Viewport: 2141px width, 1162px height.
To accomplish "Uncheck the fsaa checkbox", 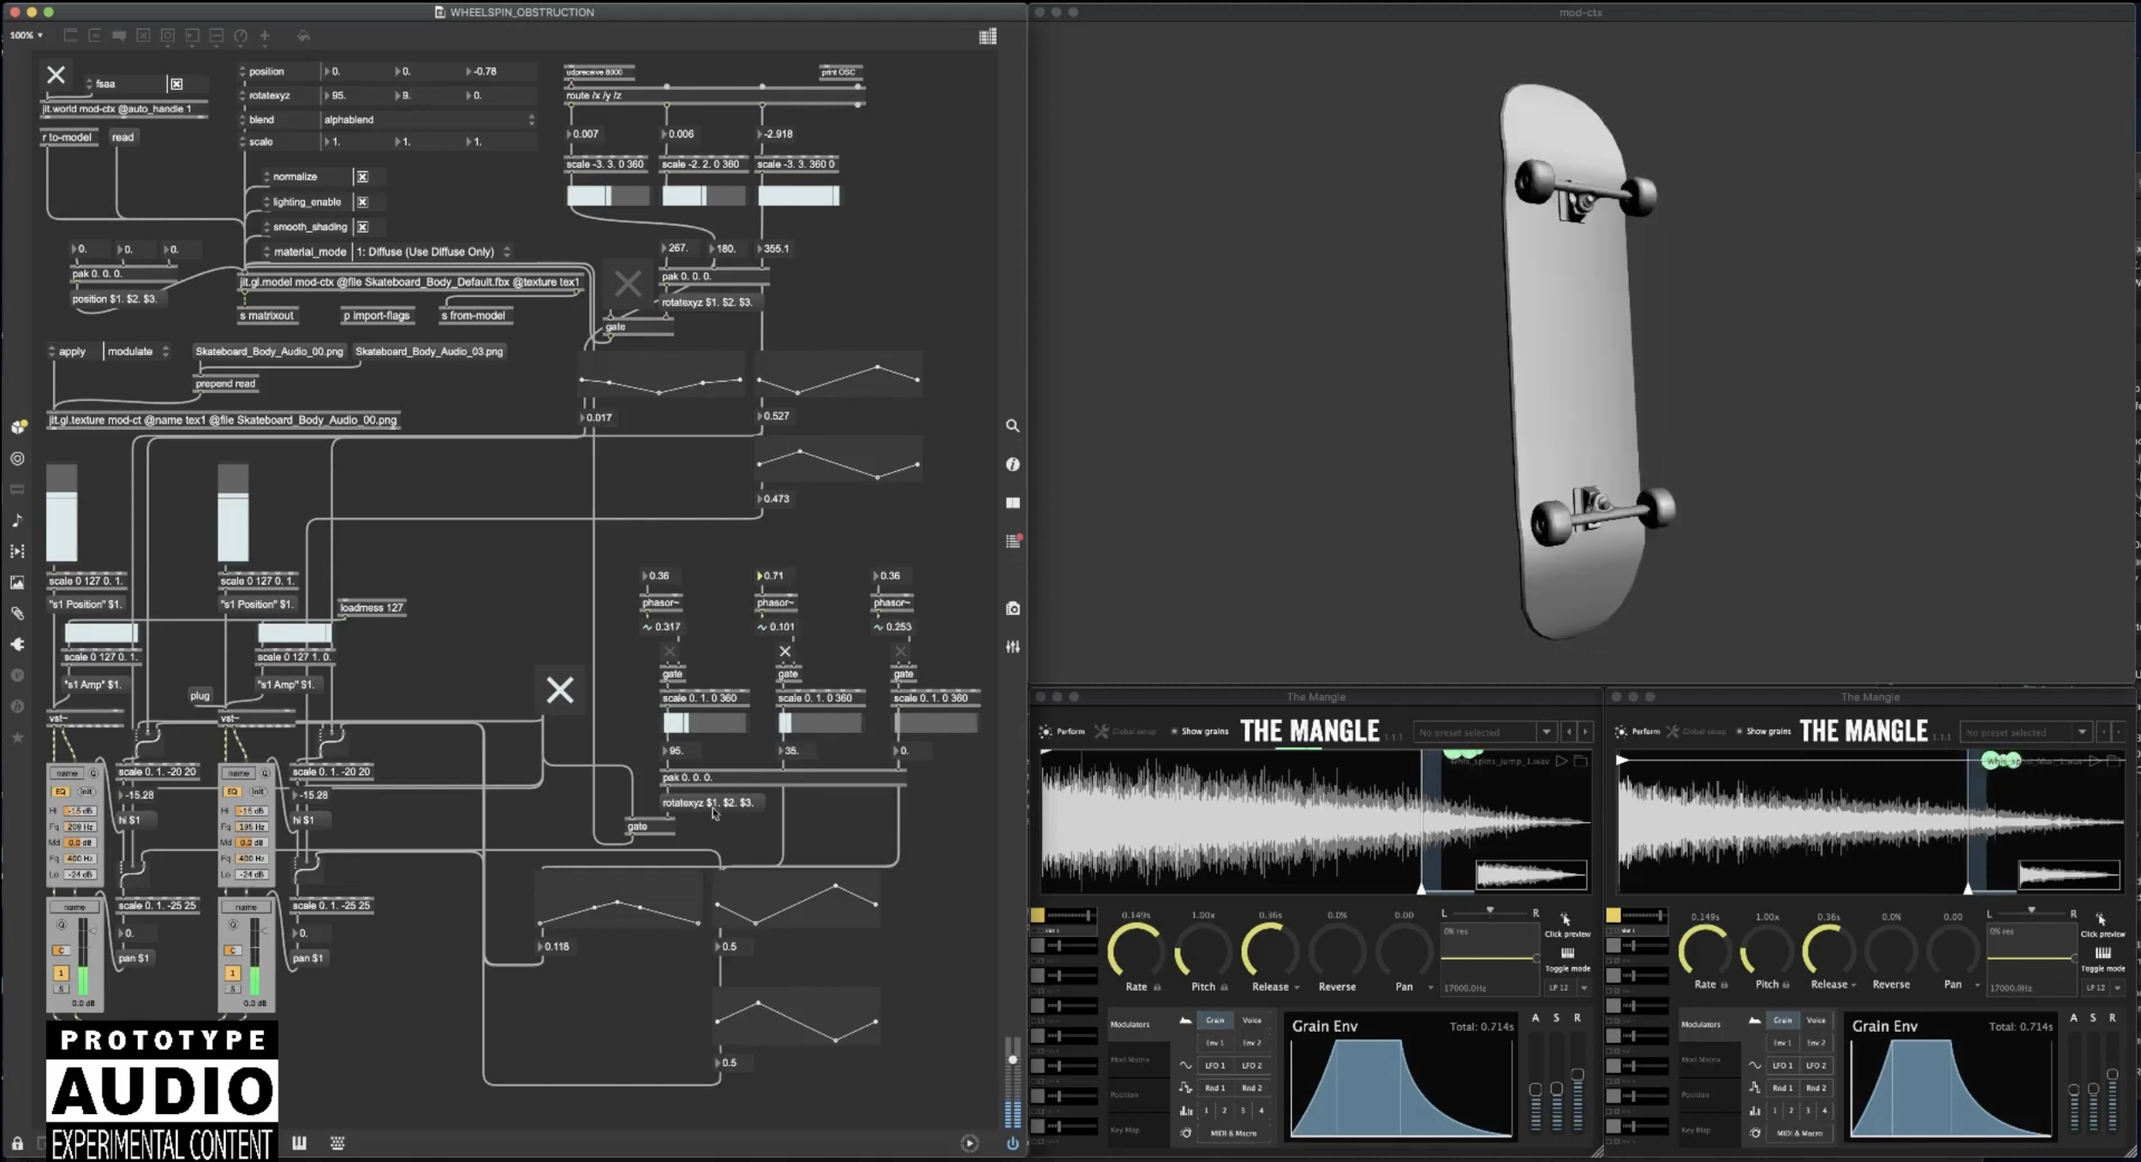I will coord(176,84).
